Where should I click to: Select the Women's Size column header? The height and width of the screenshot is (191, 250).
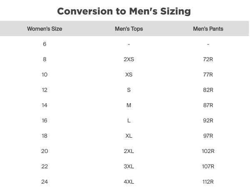(x=45, y=29)
